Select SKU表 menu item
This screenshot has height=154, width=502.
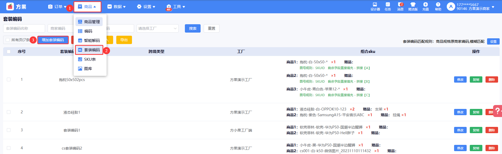[89, 59]
